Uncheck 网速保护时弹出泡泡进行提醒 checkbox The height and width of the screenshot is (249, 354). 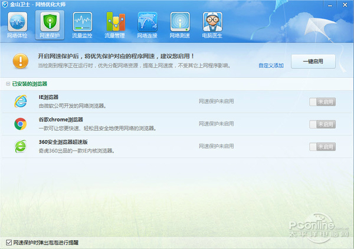point(9,243)
